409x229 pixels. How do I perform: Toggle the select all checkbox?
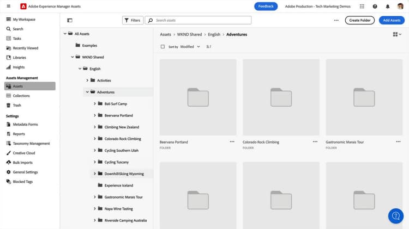tap(163, 47)
